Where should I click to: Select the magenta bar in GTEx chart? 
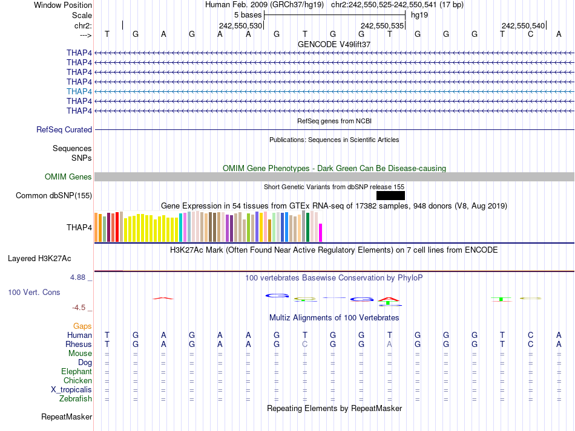tap(321, 233)
